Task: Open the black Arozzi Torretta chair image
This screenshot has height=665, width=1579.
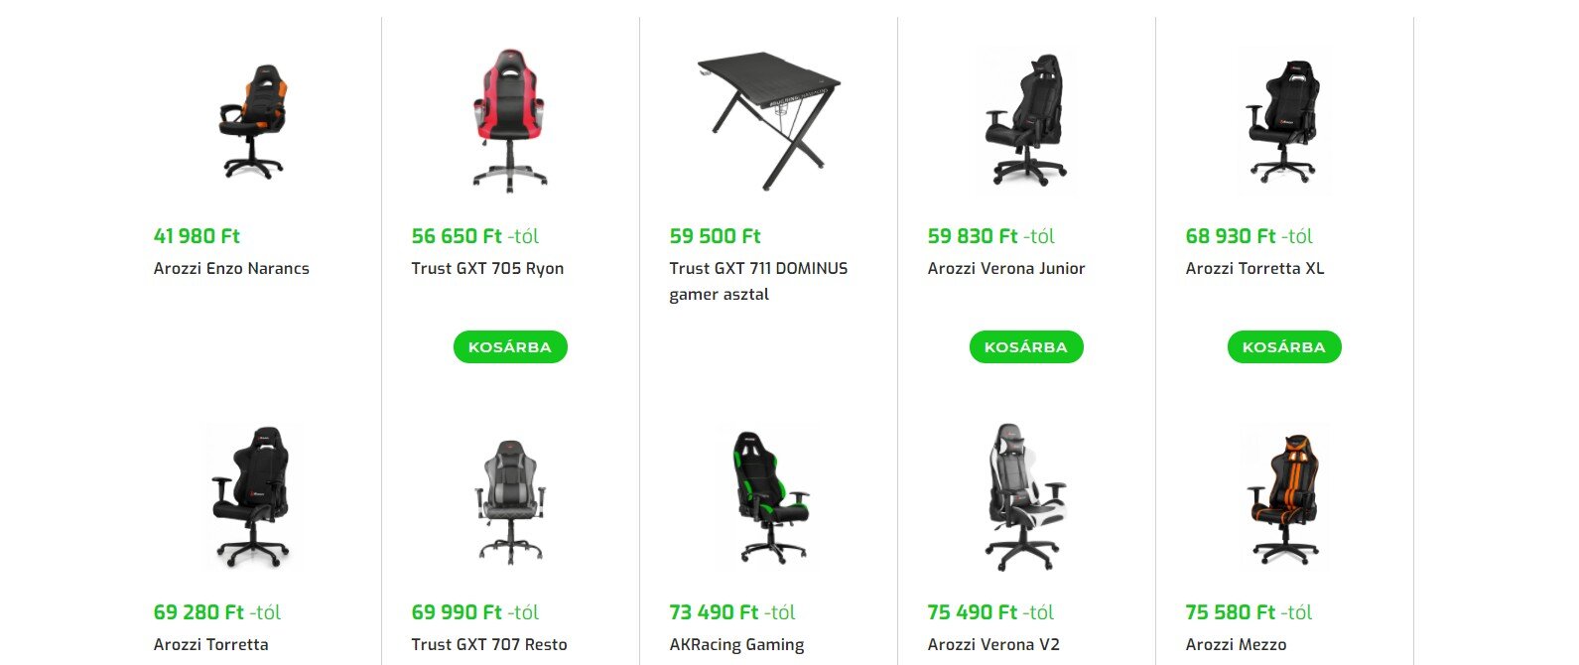Action: pyautogui.click(x=252, y=496)
